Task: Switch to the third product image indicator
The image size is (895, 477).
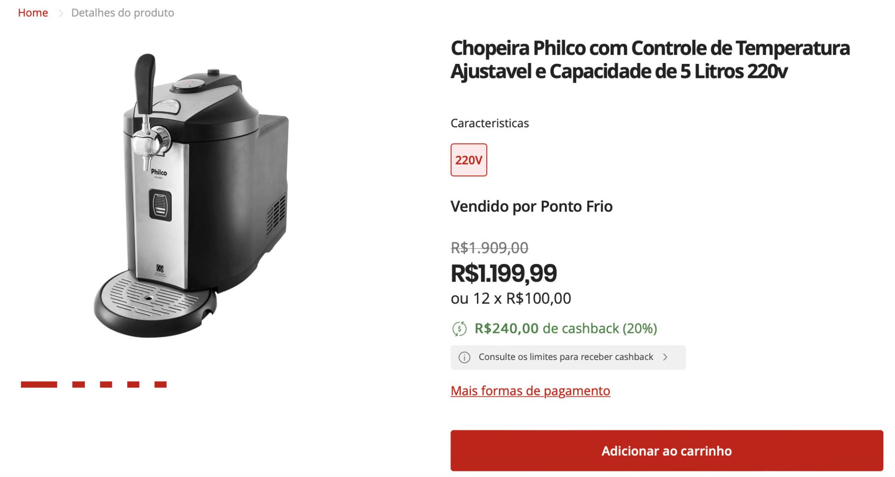Action: point(106,385)
